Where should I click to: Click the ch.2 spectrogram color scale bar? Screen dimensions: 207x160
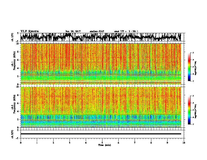click(x=189, y=110)
